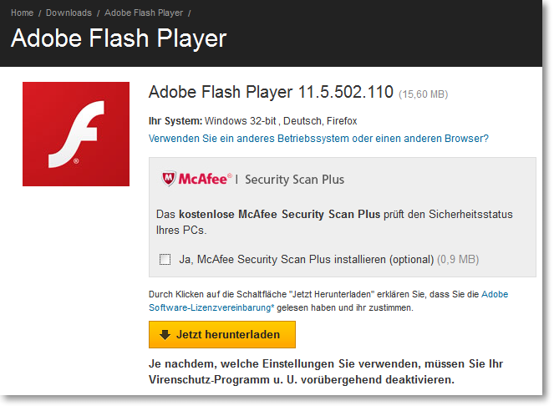Open the 'Verwenden Sie ein anderes Betriebssystem' link
This screenshot has width=554, height=406.
pyautogui.click(x=318, y=138)
